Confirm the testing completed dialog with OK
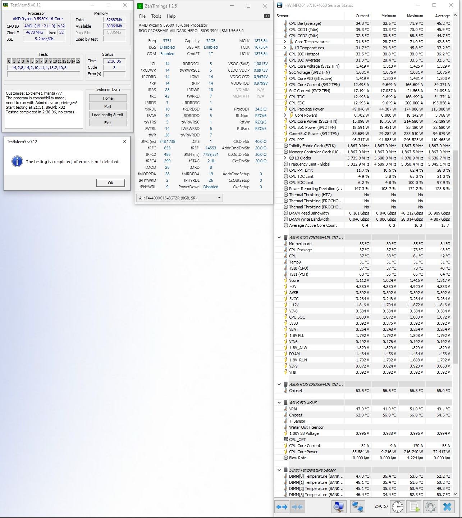462x518 pixels. point(111,183)
